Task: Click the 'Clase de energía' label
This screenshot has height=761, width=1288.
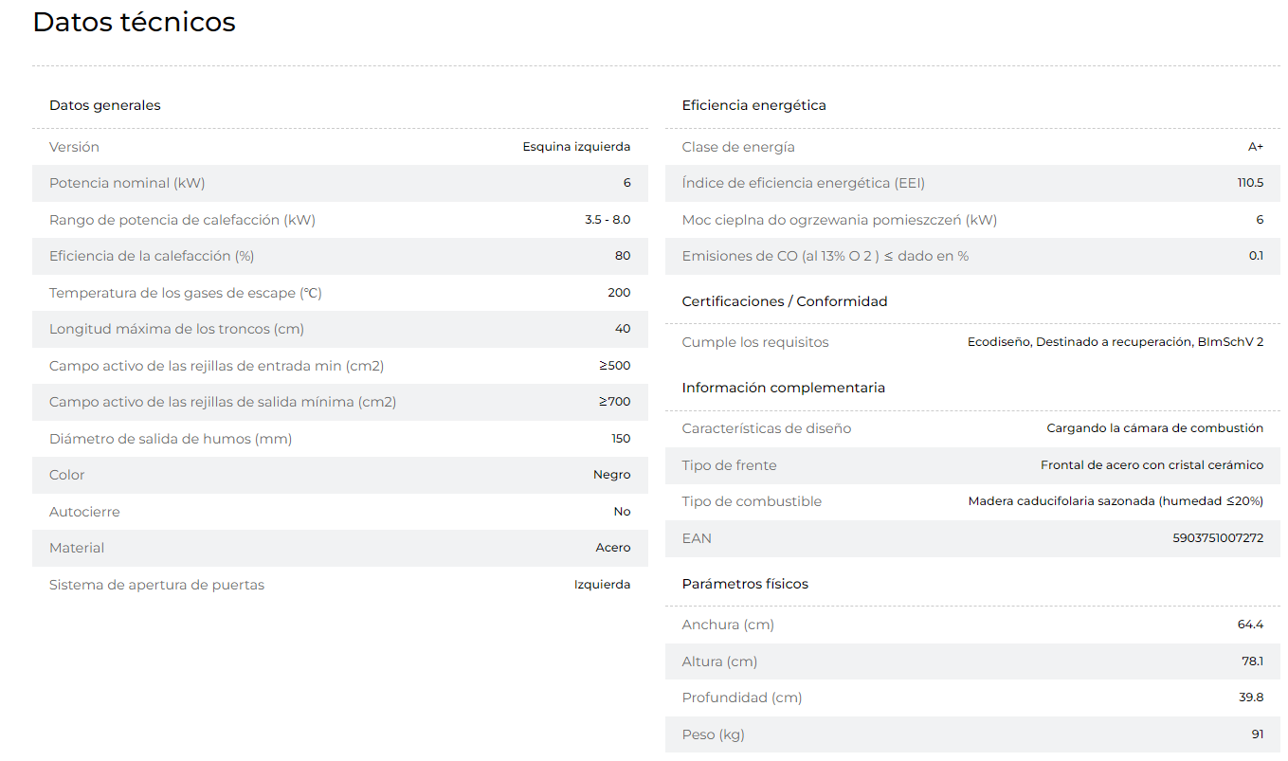Action: 738,147
